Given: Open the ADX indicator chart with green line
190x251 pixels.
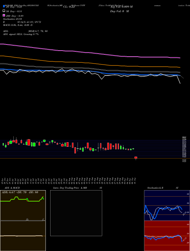Looking at the screenshot, I should click(x=23, y=205).
